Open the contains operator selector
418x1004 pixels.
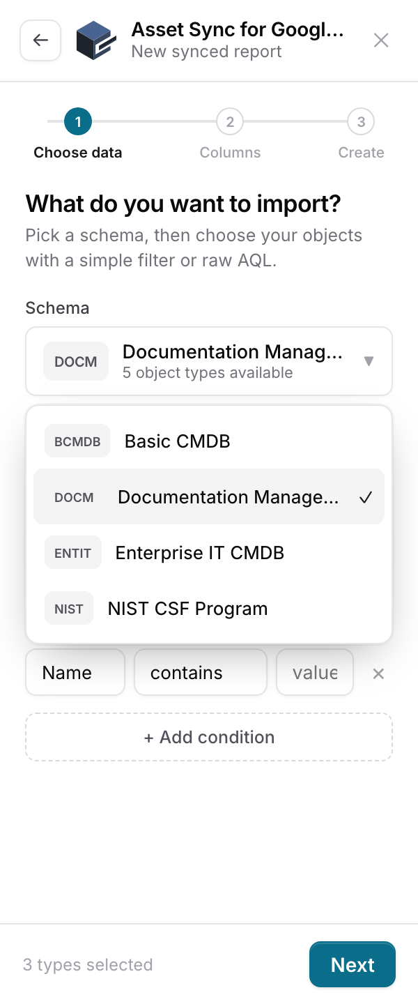[201, 673]
